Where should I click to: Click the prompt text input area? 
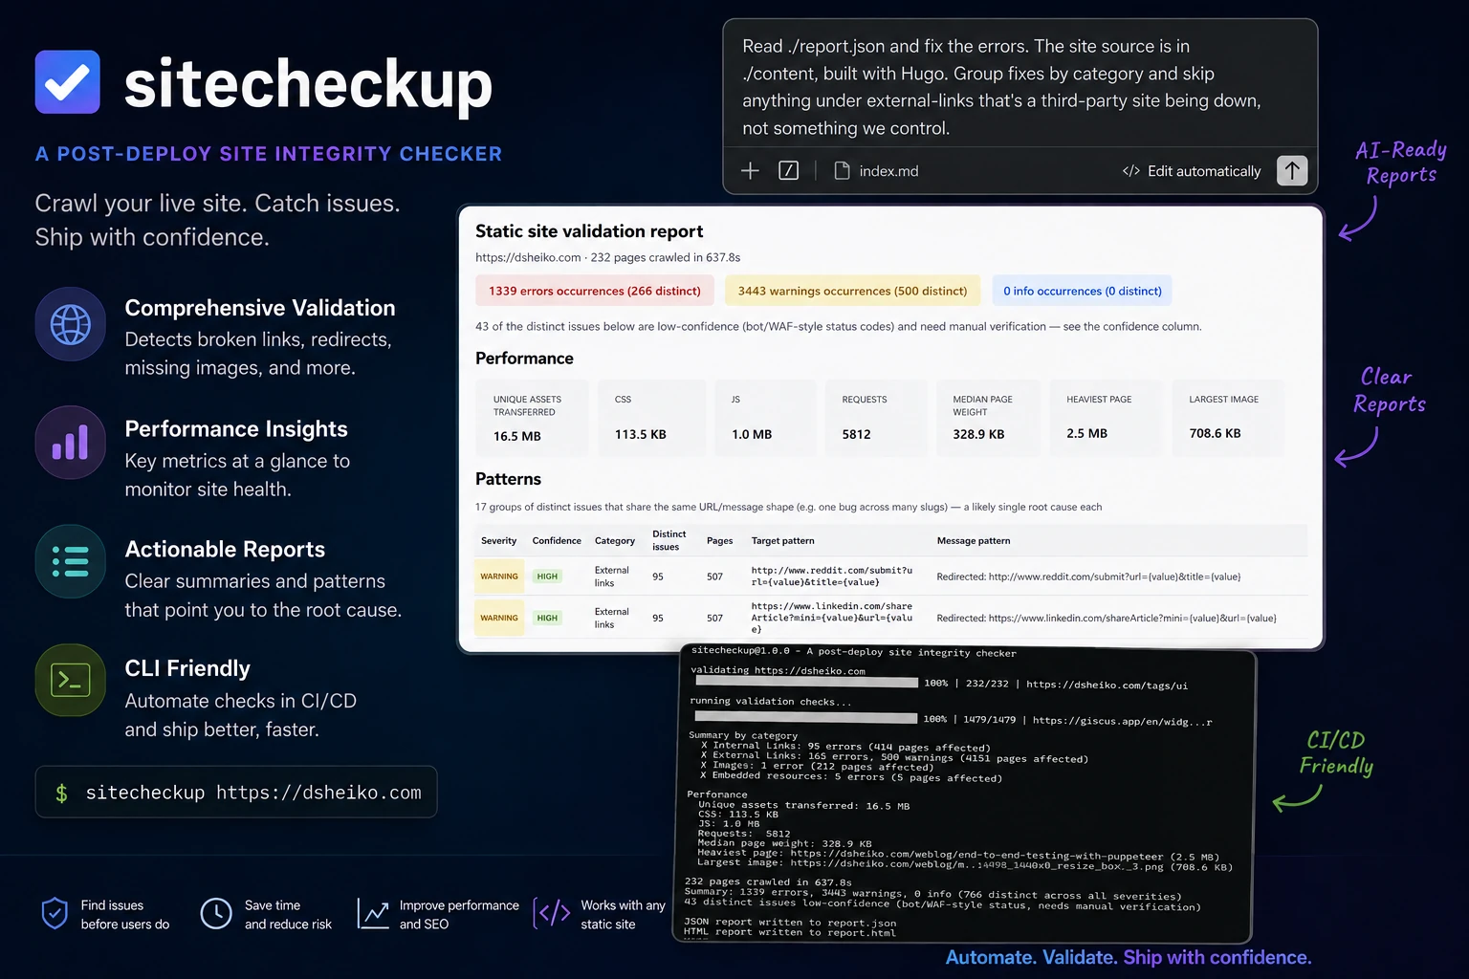tap(1020, 87)
